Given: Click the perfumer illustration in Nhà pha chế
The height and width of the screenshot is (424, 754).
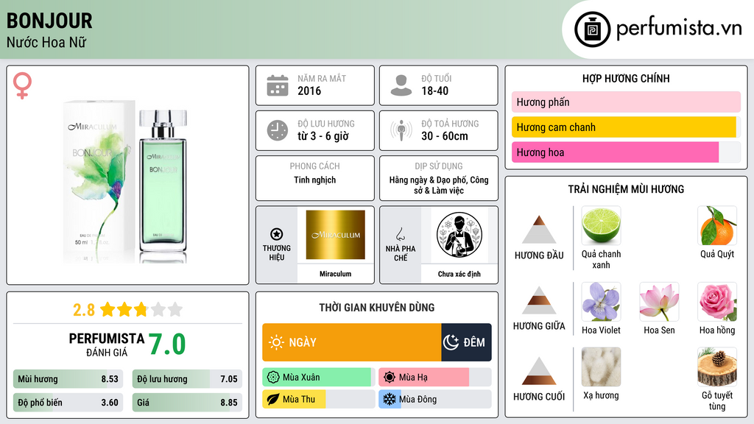Looking at the screenshot, I should 459,235.
